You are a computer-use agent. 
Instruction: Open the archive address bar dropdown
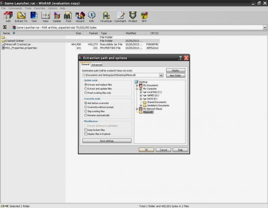pos(265,27)
